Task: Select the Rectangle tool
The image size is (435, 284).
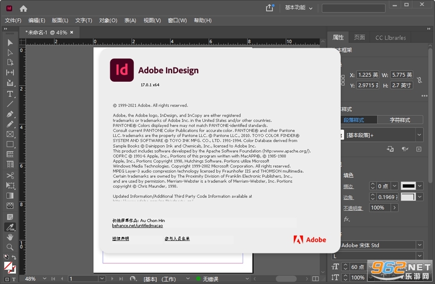Action: (x=10, y=144)
